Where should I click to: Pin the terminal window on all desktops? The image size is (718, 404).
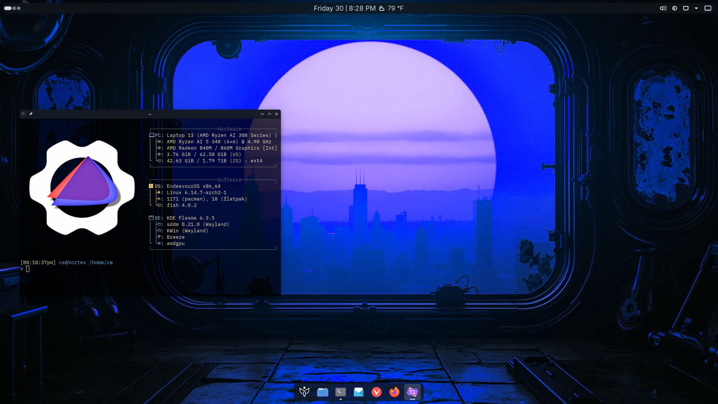click(31, 114)
